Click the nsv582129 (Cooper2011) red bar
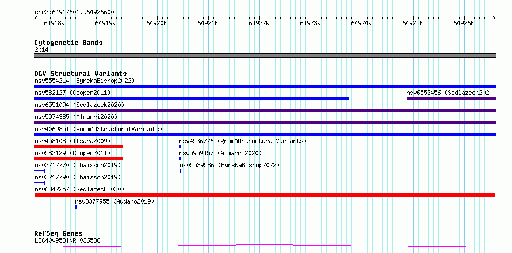The image size is (512, 253). click(78, 159)
